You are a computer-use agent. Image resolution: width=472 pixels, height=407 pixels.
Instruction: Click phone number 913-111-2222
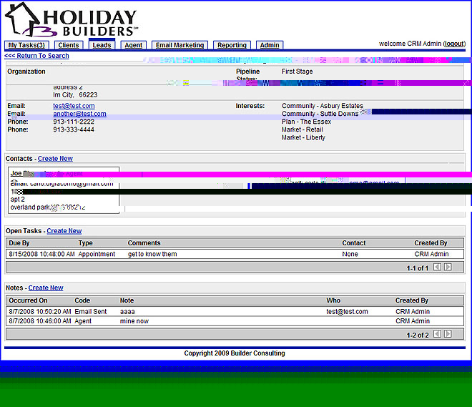[74, 122]
